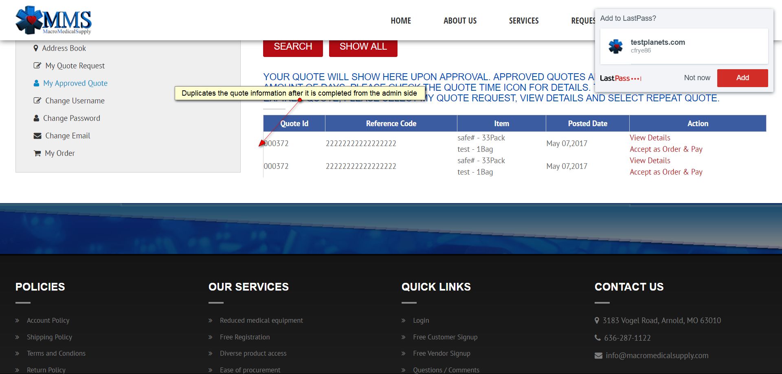
Task: Click Accept as Order & Pay in the first row
Action: [666, 149]
